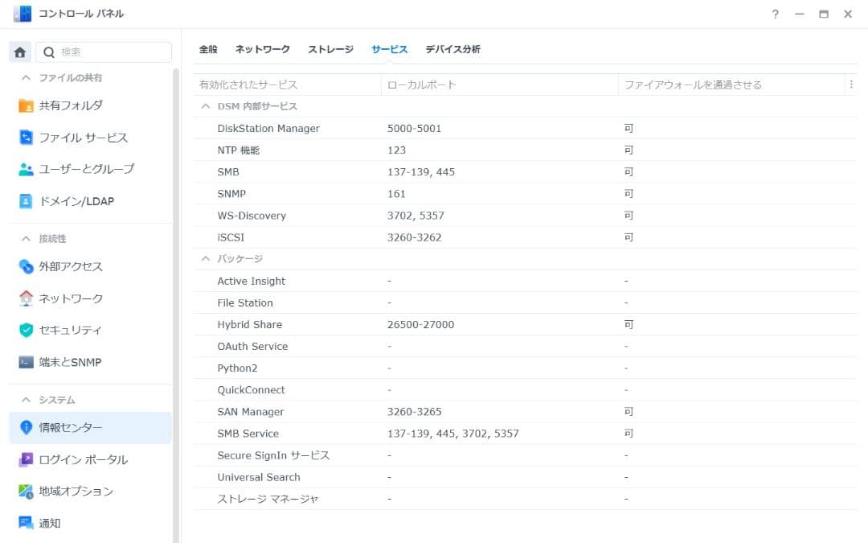Select Python2 row
The width and height of the screenshot is (868, 543).
coord(525,368)
